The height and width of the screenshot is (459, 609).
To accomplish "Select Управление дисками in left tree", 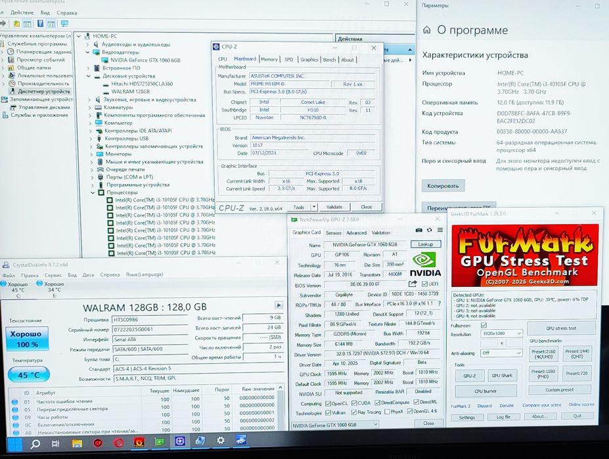I will tap(44, 107).
